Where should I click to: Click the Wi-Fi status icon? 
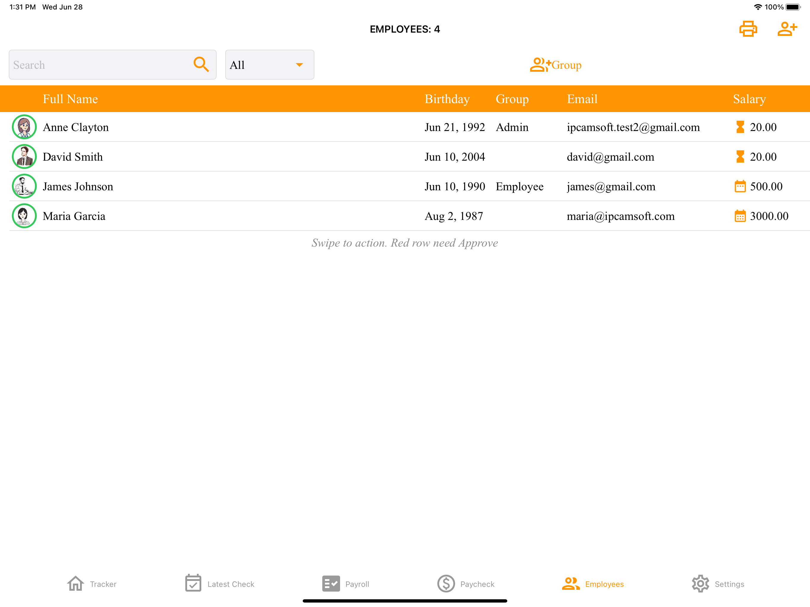(x=758, y=7)
